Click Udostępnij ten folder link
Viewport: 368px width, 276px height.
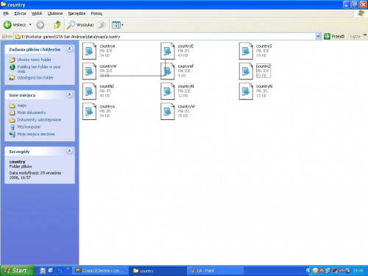click(35, 77)
